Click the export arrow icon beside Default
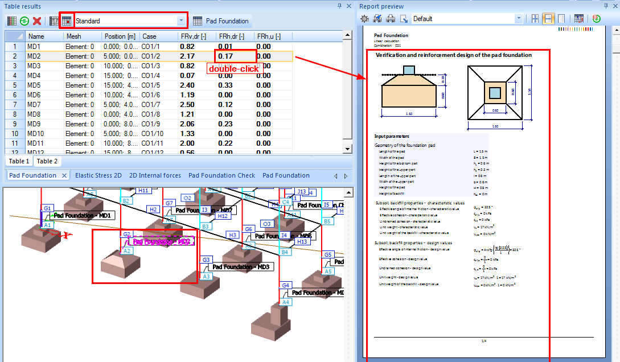620x362 pixels. pos(404,19)
